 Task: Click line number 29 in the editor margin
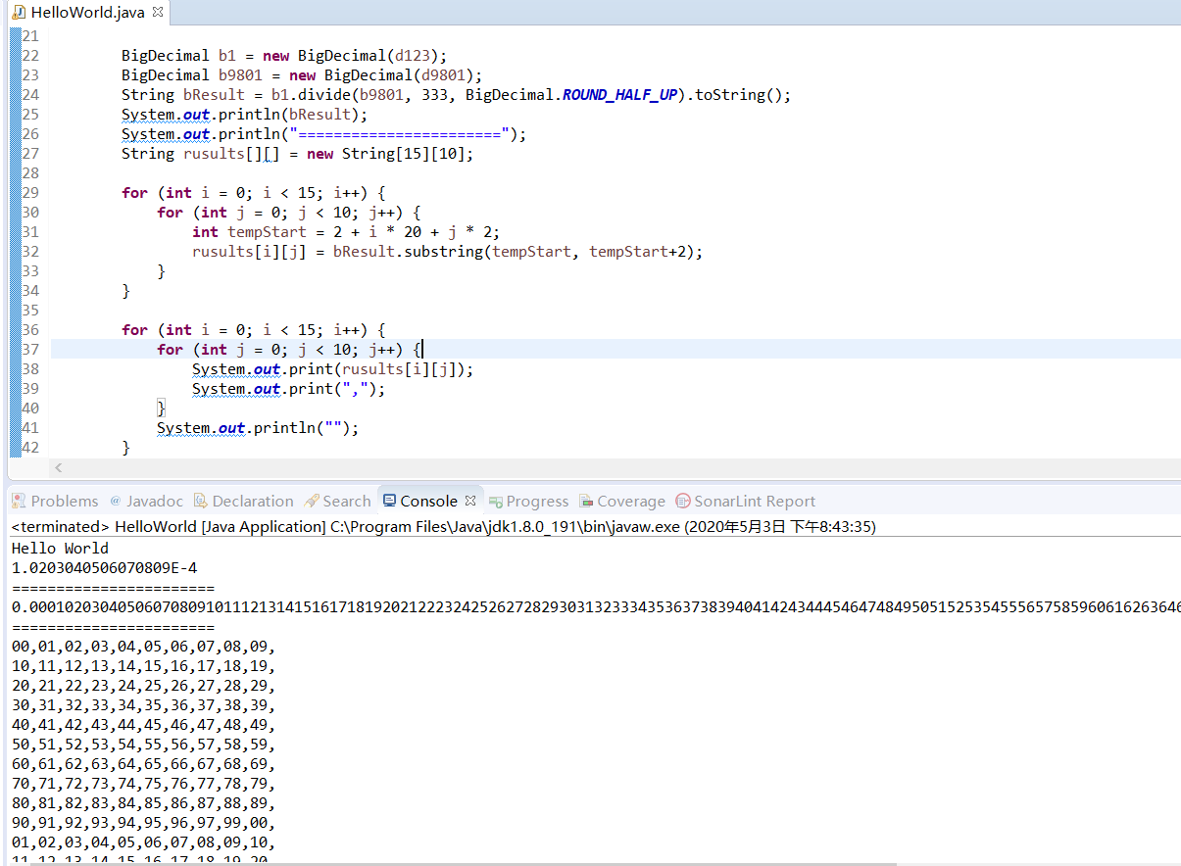29,192
